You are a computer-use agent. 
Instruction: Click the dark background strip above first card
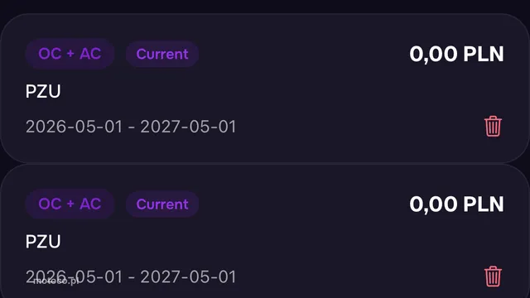pyautogui.click(x=265, y=6)
